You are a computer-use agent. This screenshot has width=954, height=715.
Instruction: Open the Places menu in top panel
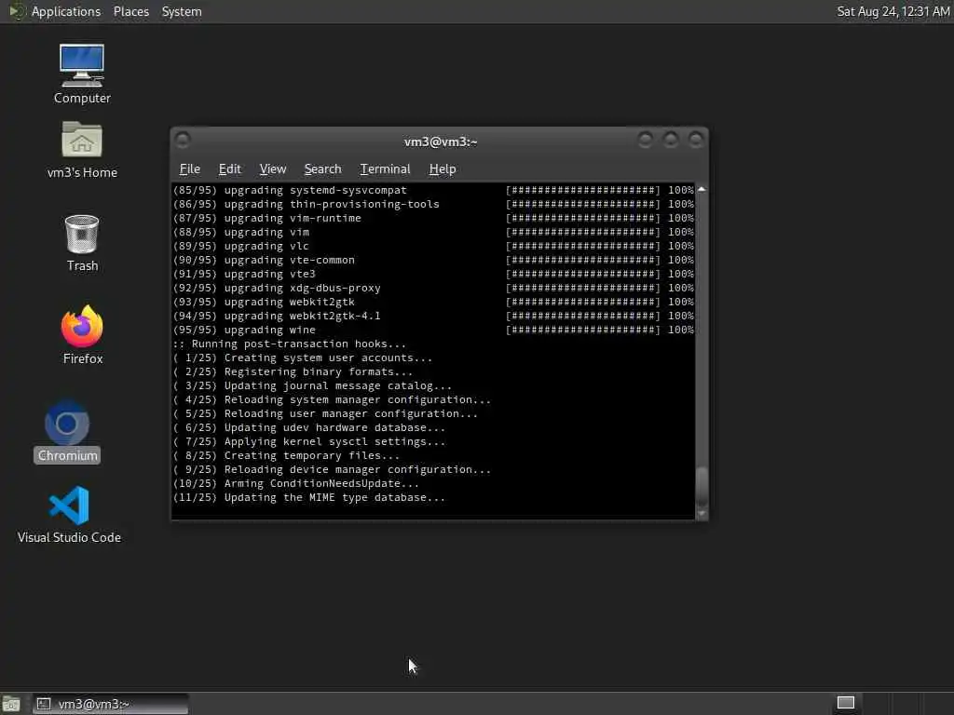pyautogui.click(x=130, y=11)
